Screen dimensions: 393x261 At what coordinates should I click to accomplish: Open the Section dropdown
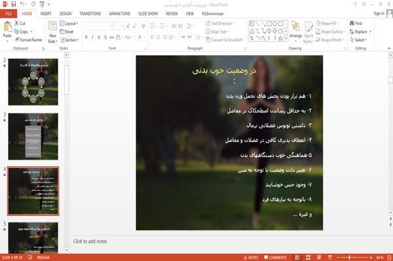(x=69, y=40)
